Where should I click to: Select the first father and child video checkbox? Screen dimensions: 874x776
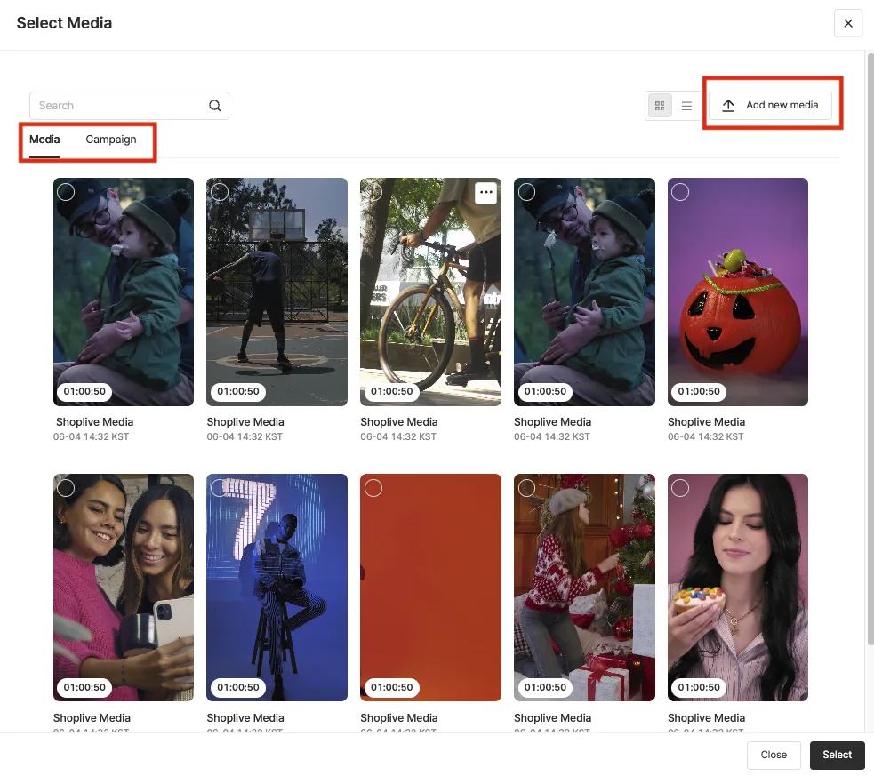(66, 192)
